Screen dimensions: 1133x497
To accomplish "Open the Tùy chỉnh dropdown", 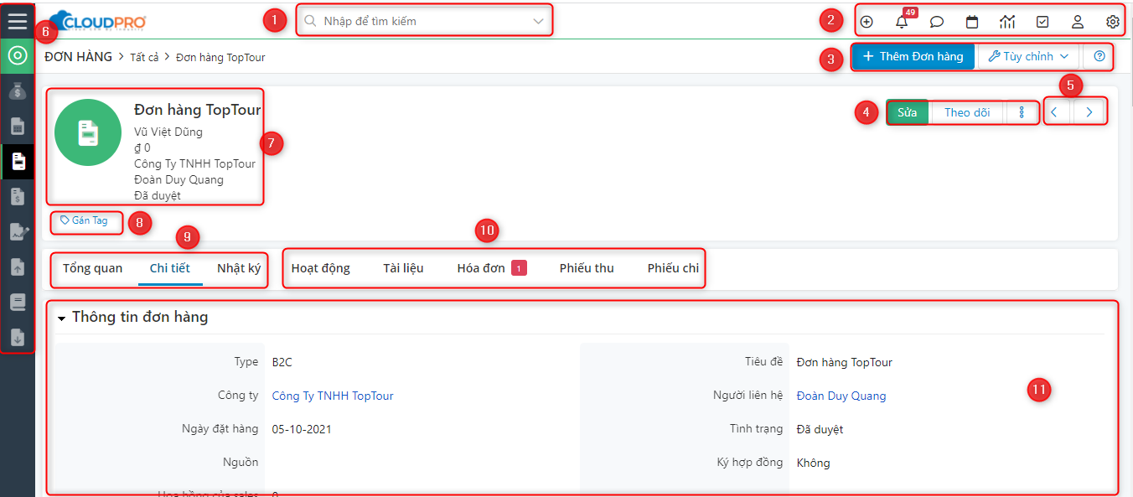I will tap(1028, 56).
